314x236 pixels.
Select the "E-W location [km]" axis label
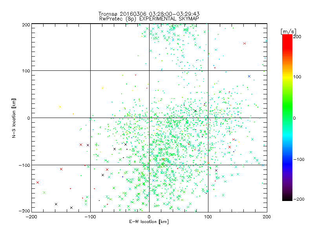(149, 222)
